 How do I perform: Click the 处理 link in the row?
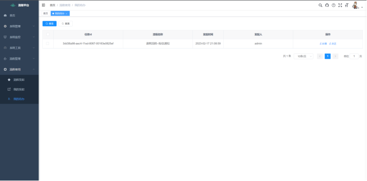coord(323,44)
